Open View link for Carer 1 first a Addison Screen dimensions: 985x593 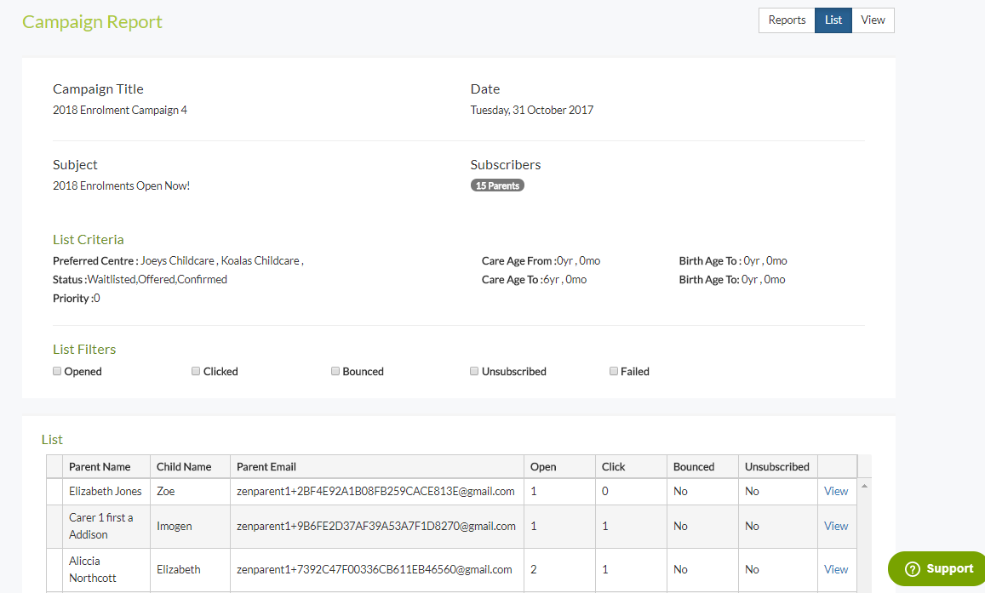coord(835,526)
